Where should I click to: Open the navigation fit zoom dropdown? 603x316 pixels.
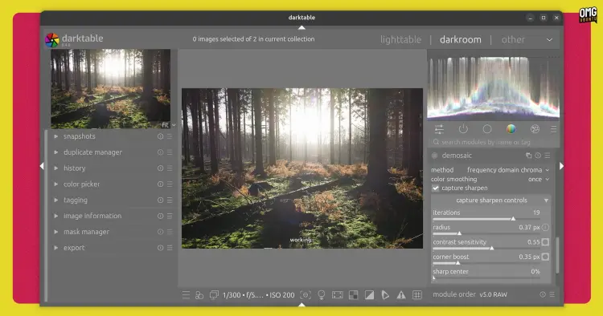[x=169, y=125]
